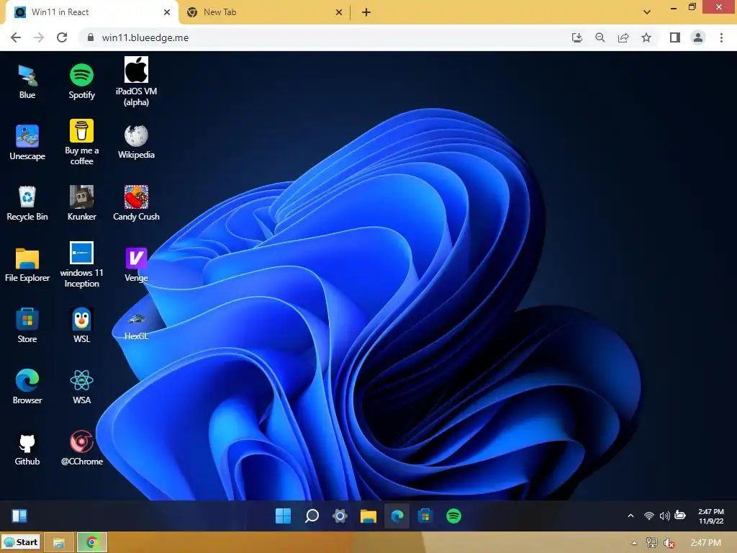Show hidden icons chevron in Win11 tray
This screenshot has width=737, height=553.
pos(630,516)
